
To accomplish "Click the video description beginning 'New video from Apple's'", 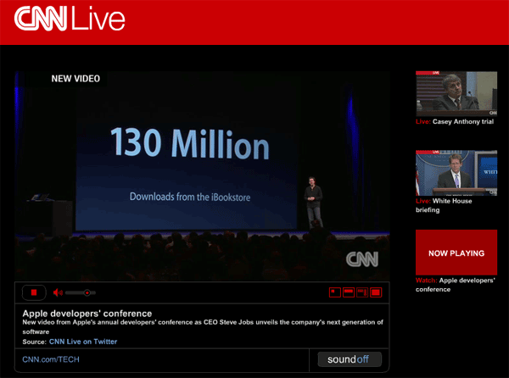I will (203, 327).
